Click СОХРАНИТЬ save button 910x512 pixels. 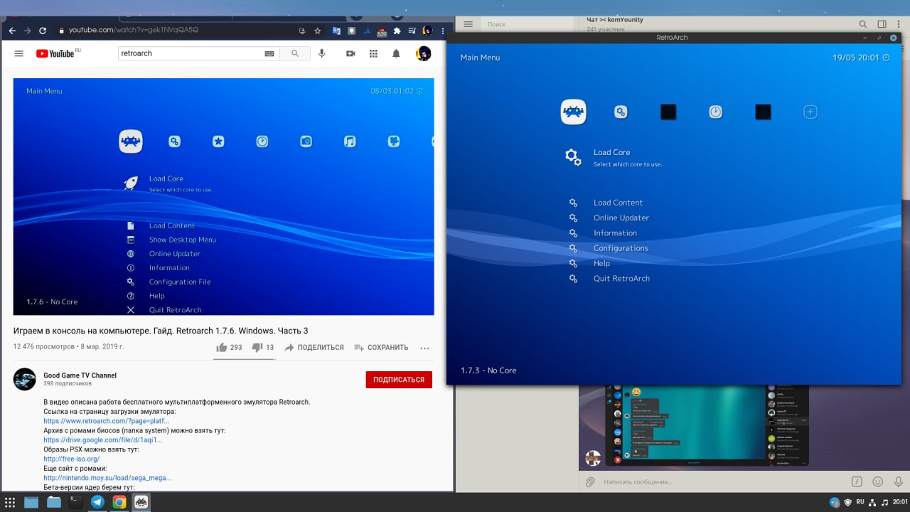tap(381, 348)
